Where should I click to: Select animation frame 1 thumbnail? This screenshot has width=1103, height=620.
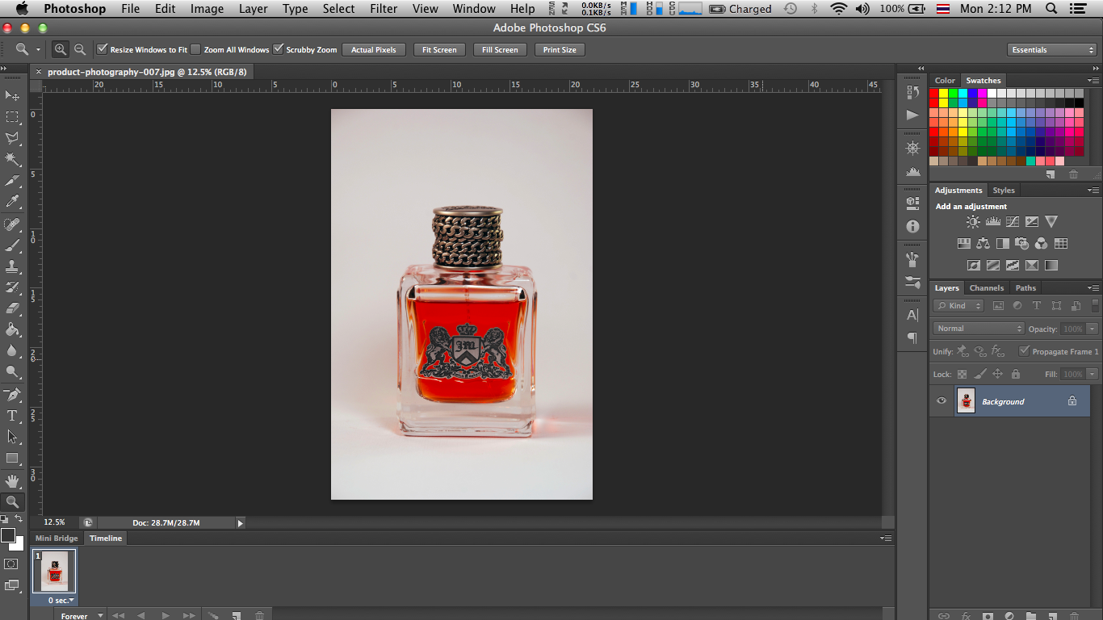click(54, 572)
